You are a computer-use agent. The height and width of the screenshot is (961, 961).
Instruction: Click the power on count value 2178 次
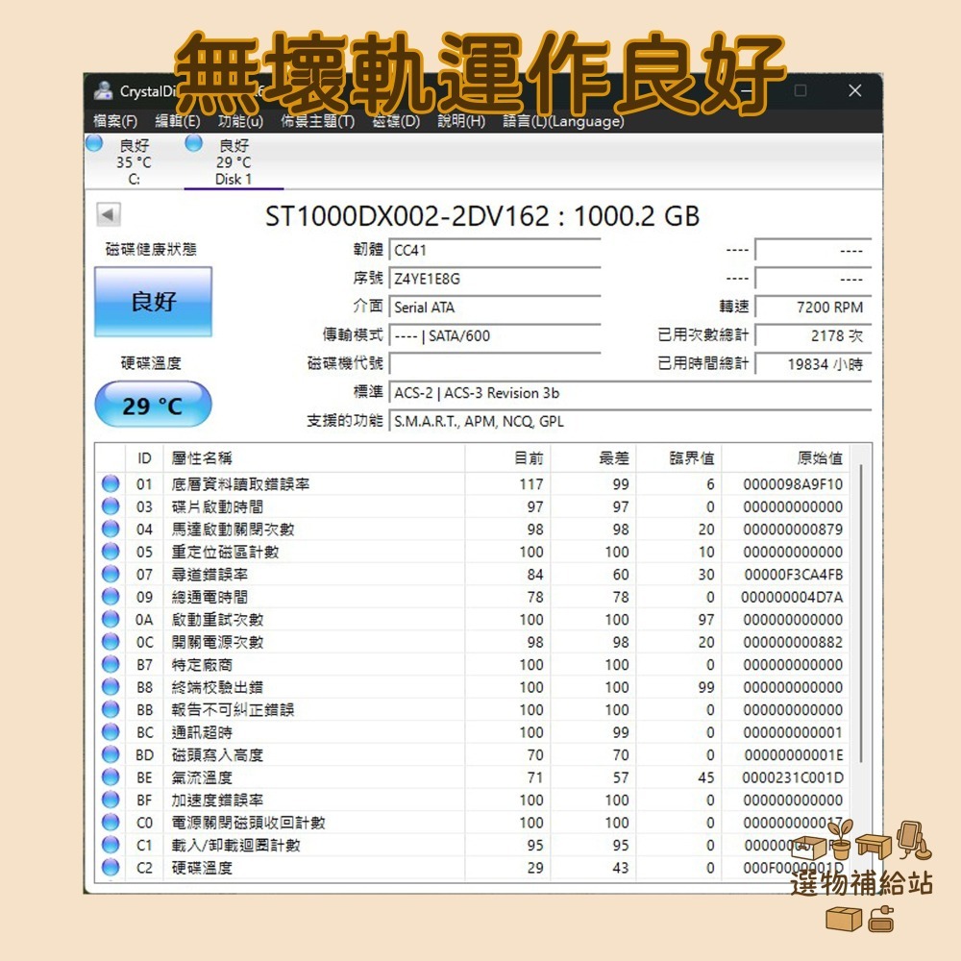click(813, 335)
